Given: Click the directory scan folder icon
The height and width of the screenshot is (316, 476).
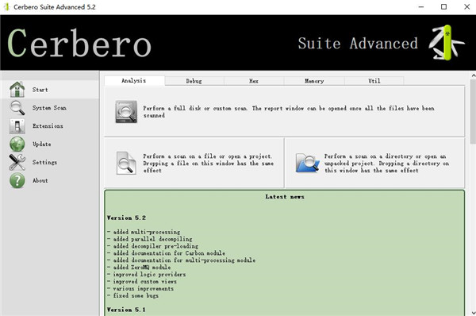Looking at the screenshot, I should click(307, 163).
